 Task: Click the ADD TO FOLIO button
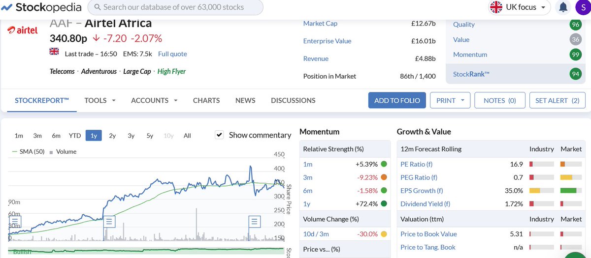pos(397,100)
